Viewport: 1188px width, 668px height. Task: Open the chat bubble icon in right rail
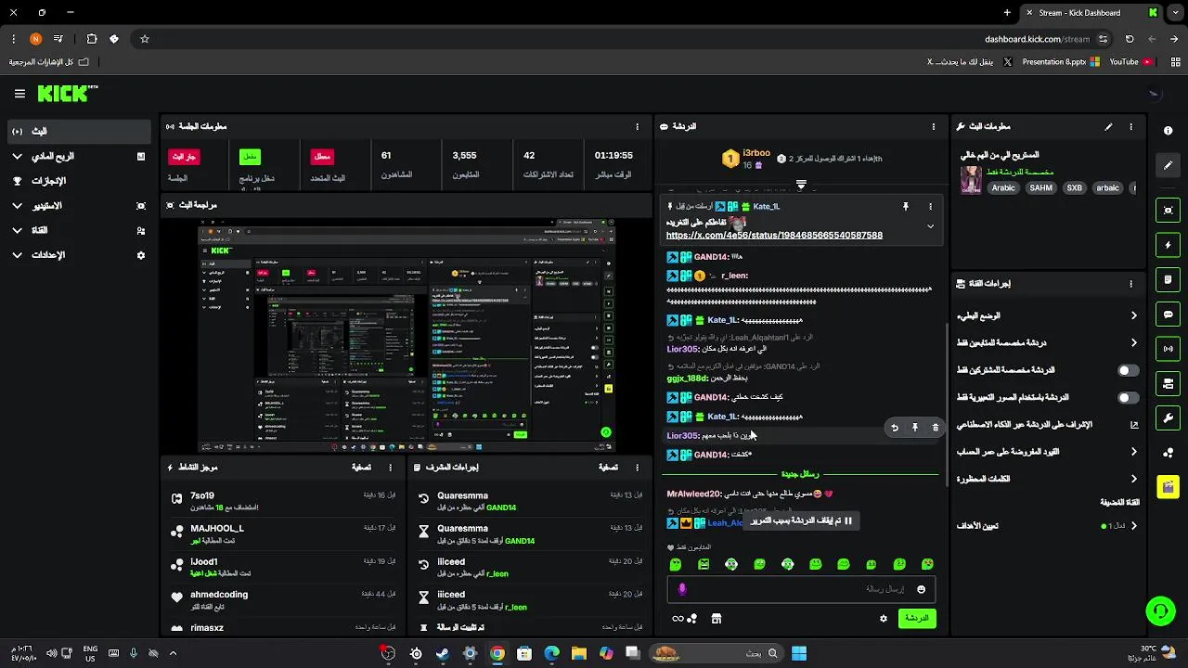[1169, 315]
